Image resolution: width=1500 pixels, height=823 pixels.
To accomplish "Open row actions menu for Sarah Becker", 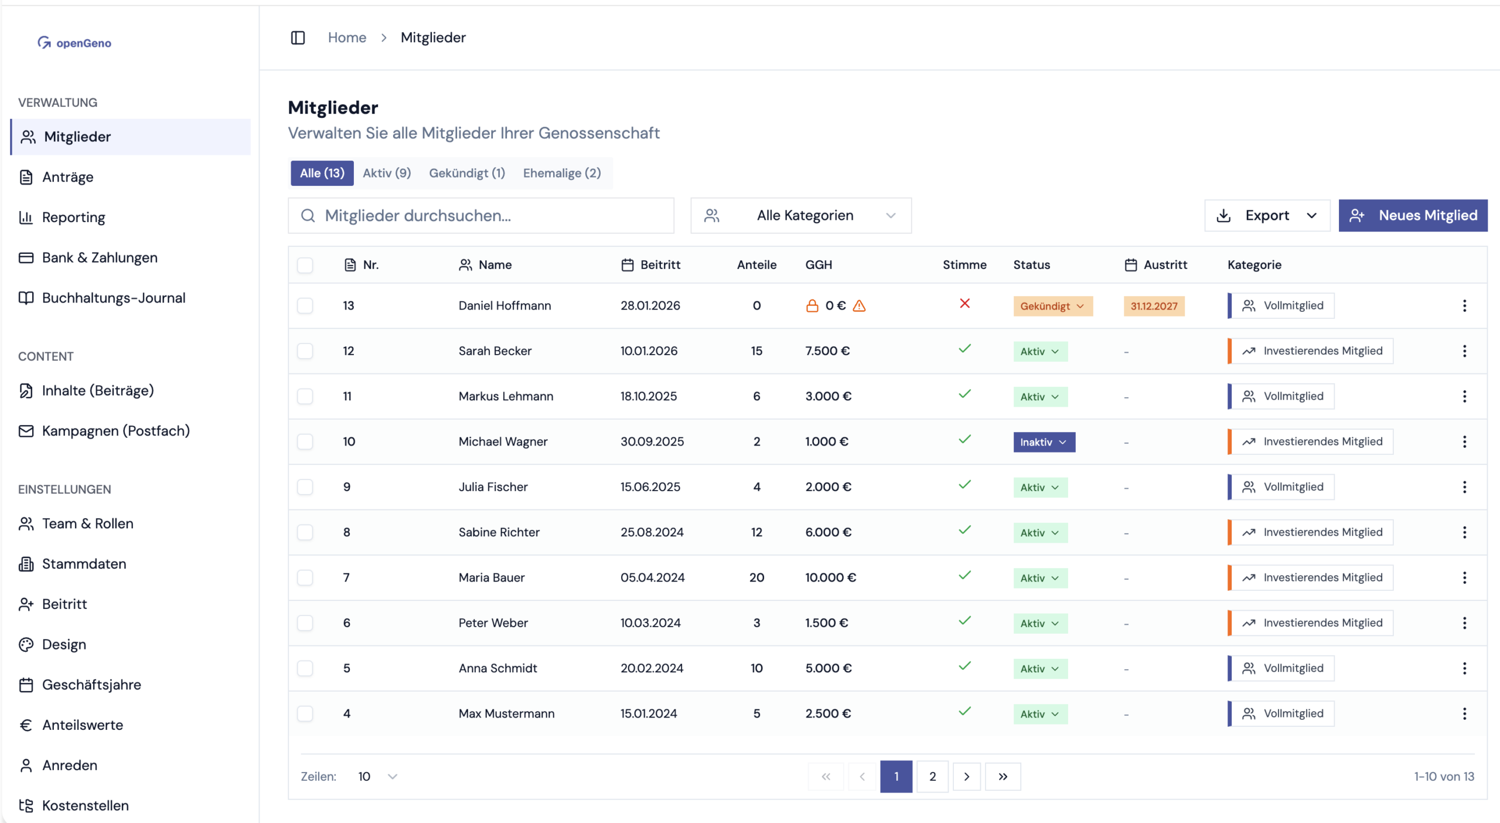I will tap(1464, 351).
